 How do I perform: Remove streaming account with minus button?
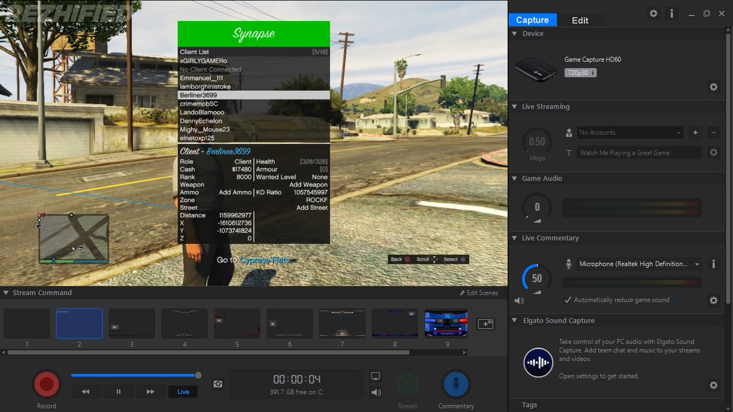pos(713,132)
